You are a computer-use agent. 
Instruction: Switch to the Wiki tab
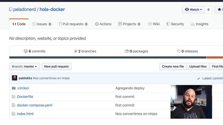(154, 24)
